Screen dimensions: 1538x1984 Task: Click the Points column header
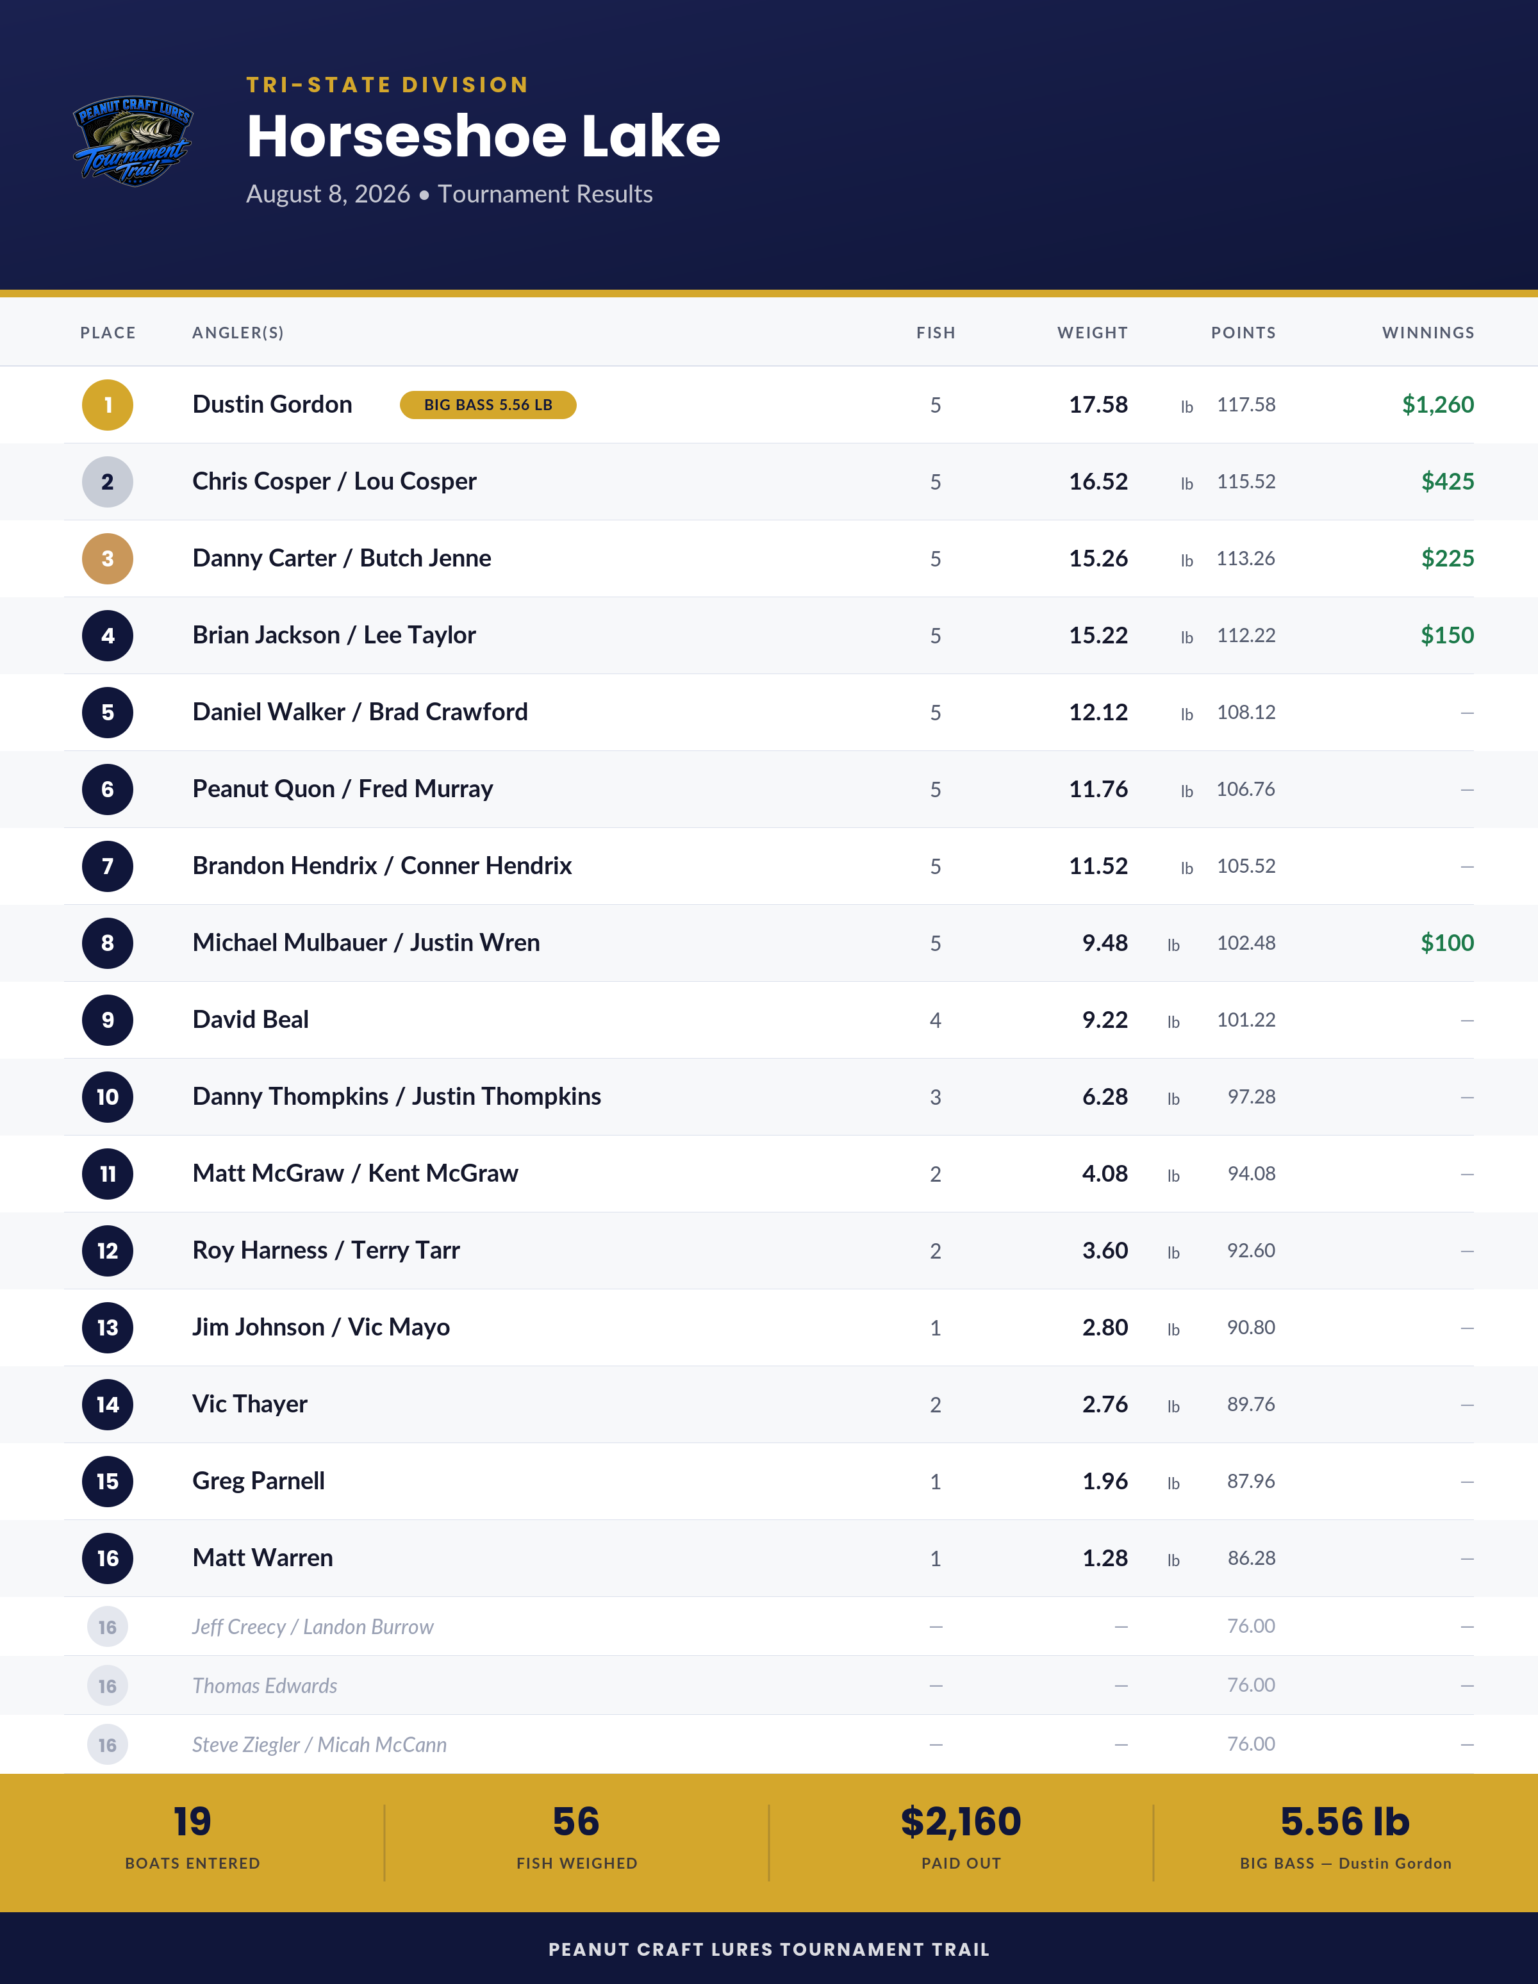(1243, 333)
